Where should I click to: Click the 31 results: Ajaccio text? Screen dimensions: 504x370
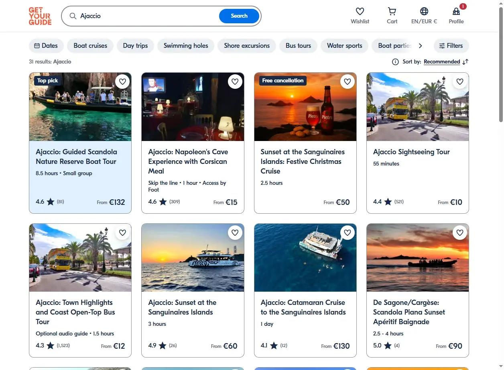[x=50, y=62]
